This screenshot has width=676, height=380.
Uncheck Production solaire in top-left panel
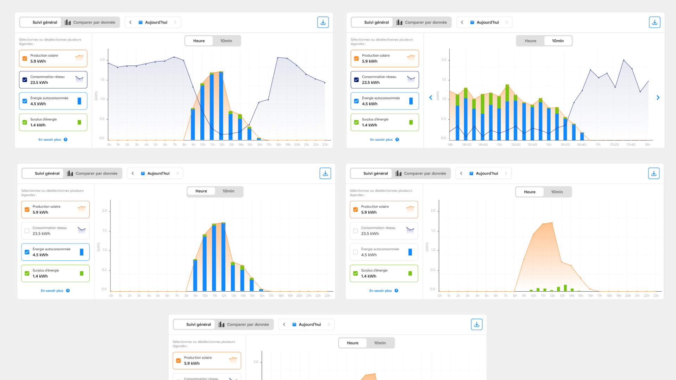point(25,58)
